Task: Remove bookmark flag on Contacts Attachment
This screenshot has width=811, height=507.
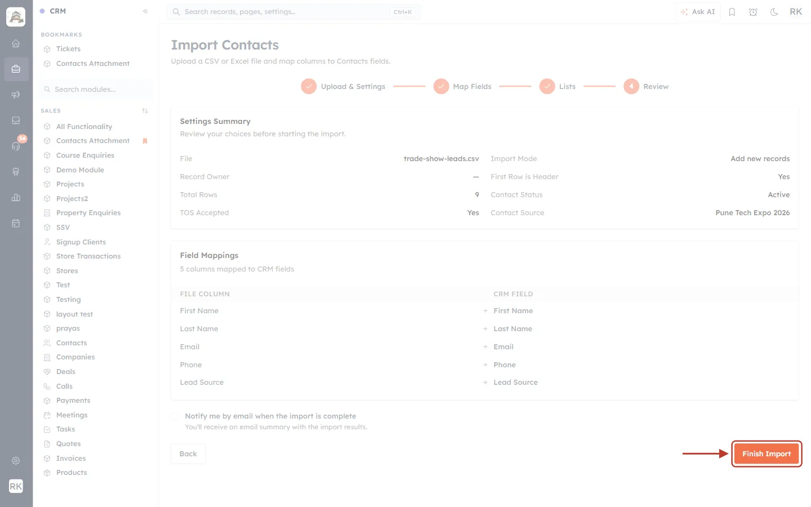Action: (145, 141)
